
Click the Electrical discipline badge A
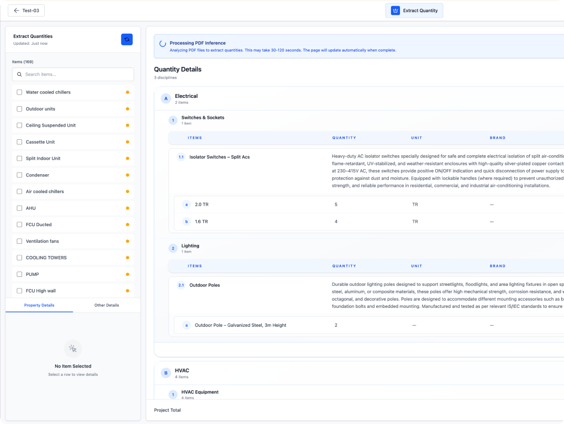[166, 98]
